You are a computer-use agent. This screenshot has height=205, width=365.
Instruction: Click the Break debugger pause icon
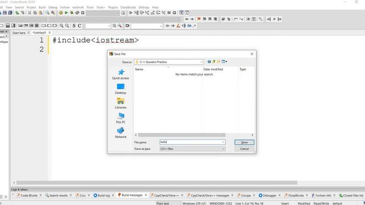tap(169, 13)
